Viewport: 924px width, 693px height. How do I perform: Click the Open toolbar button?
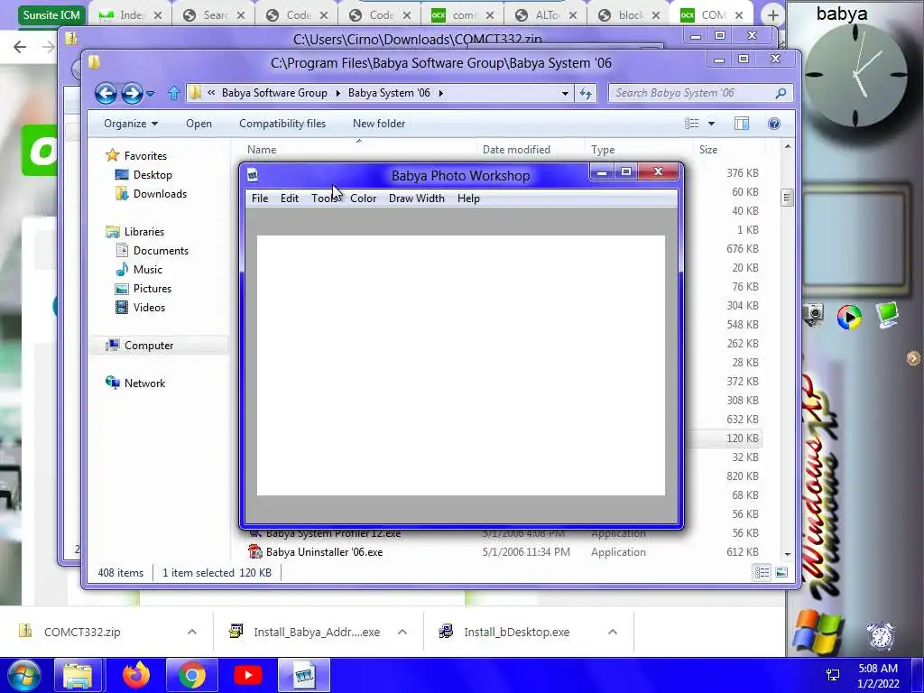pyautogui.click(x=199, y=124)
